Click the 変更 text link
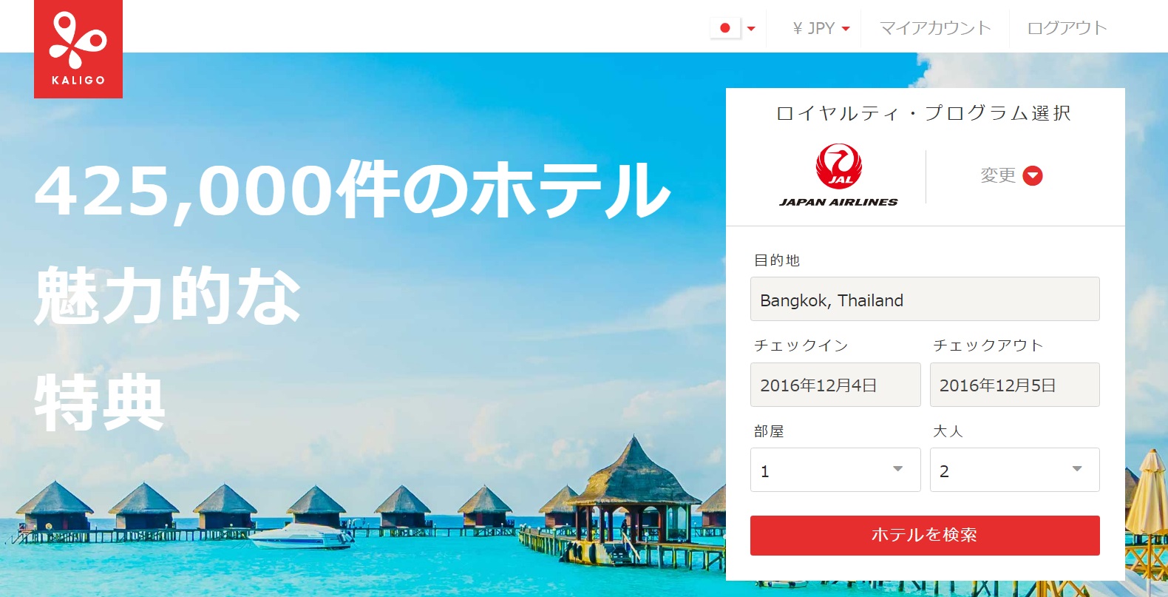 998,175
